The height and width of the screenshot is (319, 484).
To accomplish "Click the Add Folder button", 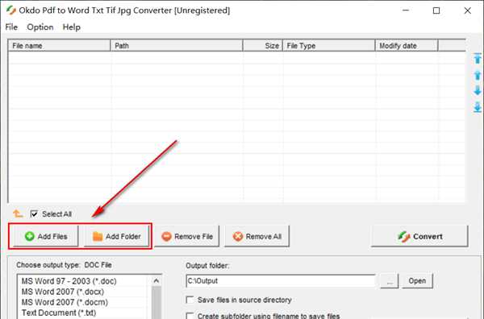I will click(x=117, y=236).
